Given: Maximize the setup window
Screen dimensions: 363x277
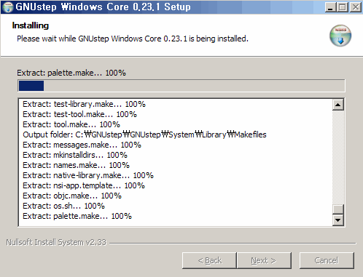Looking at the screenshot, I should click(343, 7).
